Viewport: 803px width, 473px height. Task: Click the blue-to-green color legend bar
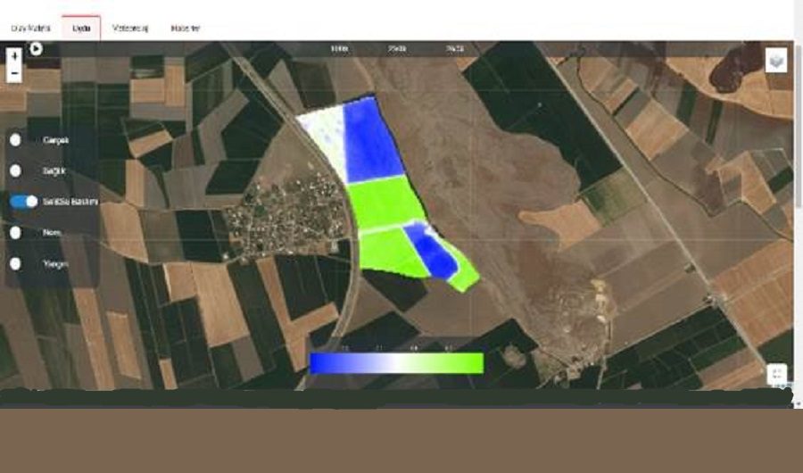coord(396,362)
